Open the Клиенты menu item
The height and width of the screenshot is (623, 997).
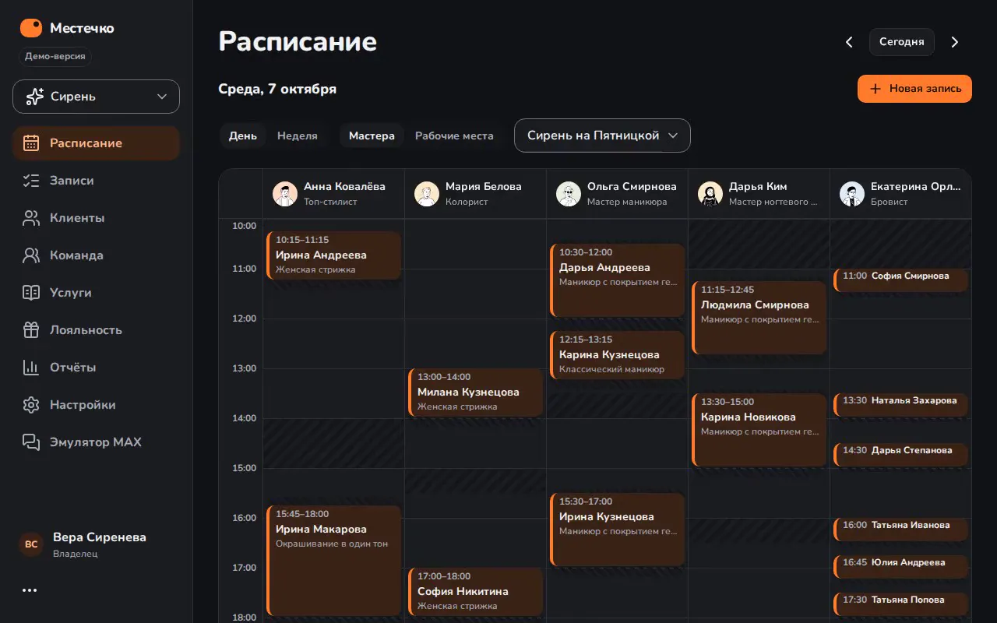coord(96,218)
